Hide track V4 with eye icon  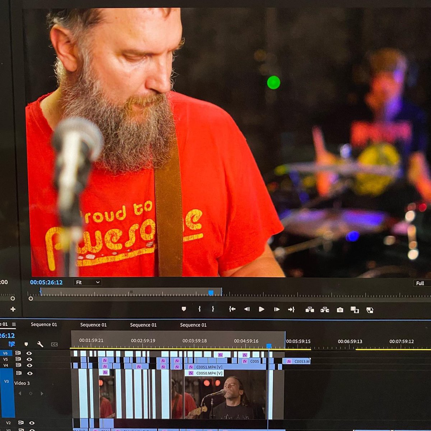click(29, 365)
